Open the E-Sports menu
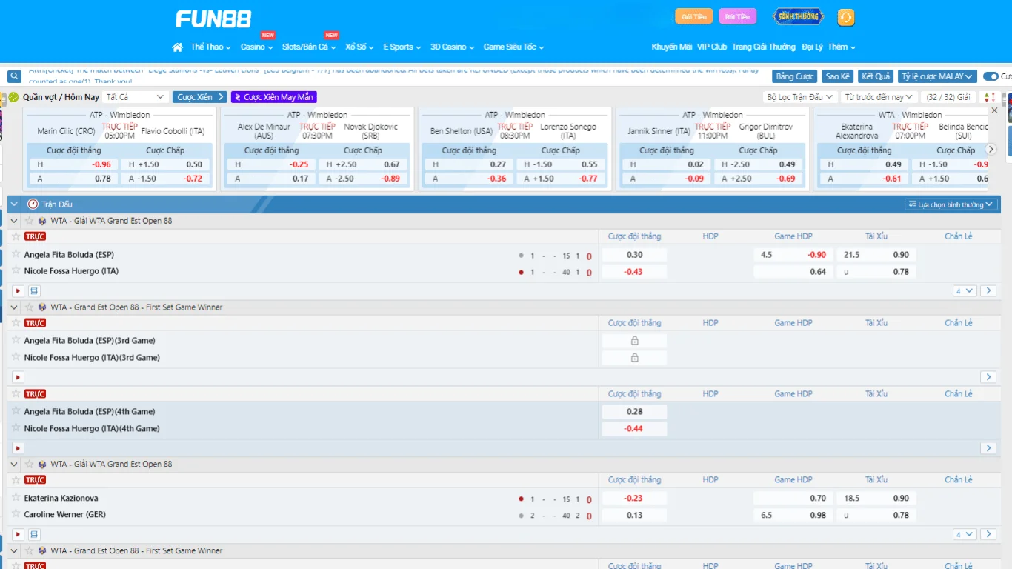Viewport: 1012px width, 569px height. click(x=402, y=47)
